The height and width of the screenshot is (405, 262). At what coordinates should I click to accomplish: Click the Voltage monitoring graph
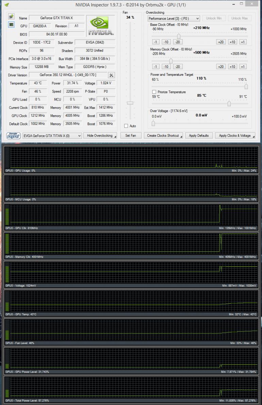(131, 274)
